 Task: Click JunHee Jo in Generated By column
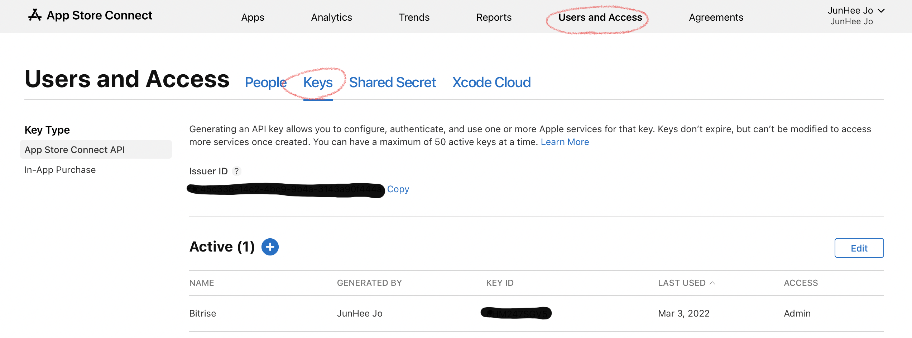[x=360, y=313]
